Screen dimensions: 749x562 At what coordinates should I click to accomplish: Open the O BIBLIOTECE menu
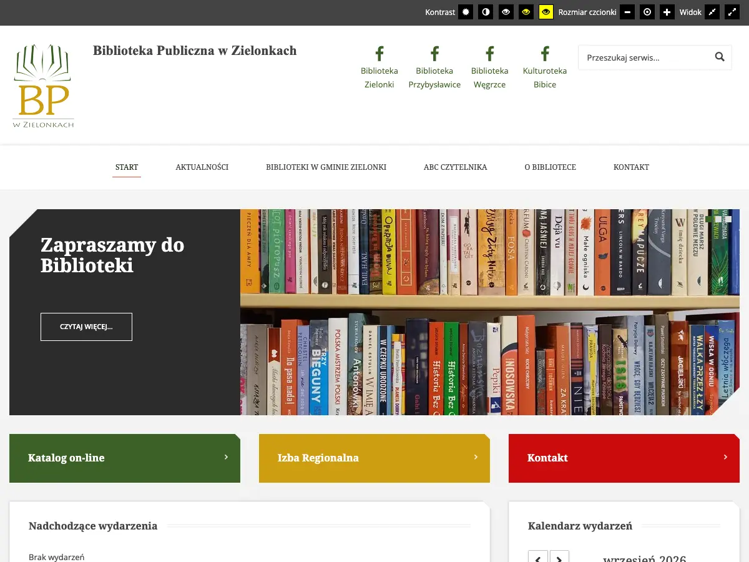pos(551,167)
